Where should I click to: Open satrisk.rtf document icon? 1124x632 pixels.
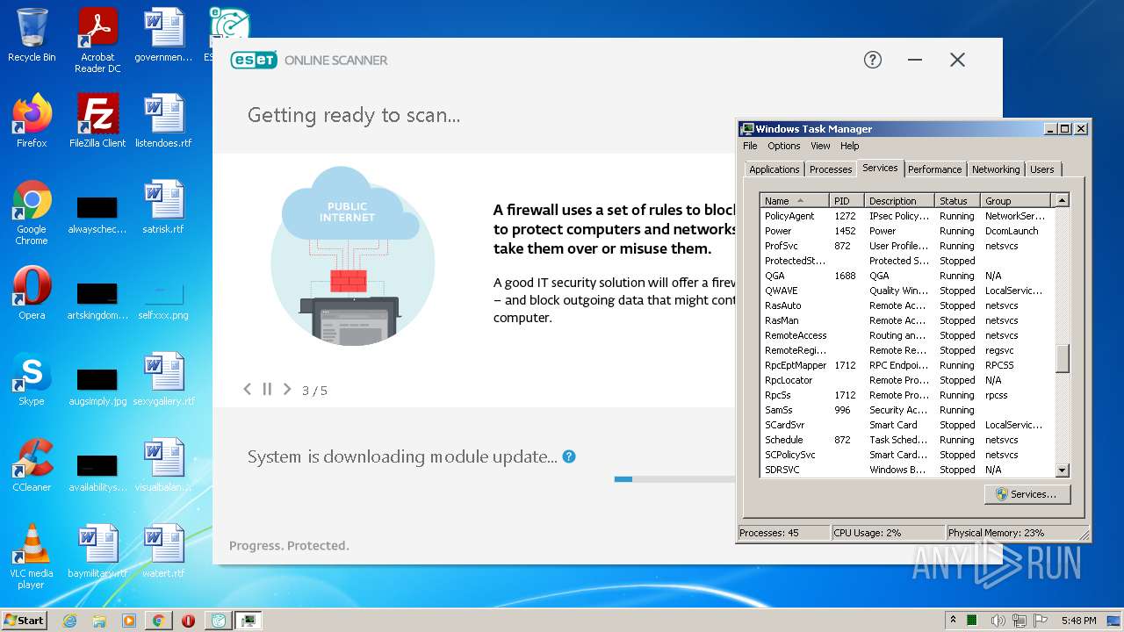pos(163,207)
